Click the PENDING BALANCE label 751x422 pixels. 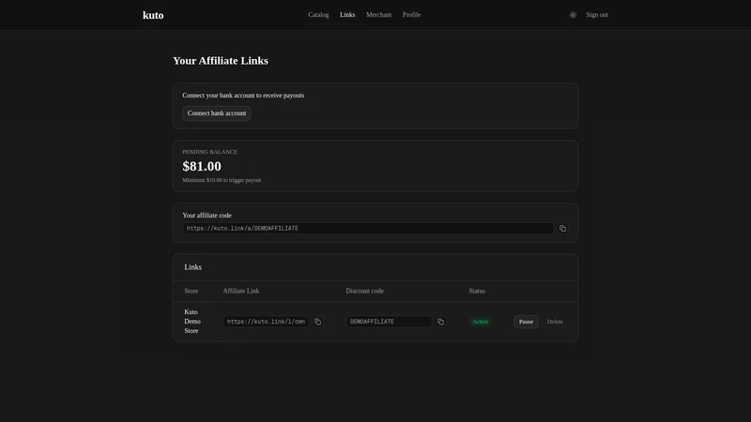pyautogui.click(x=209, y=152)
